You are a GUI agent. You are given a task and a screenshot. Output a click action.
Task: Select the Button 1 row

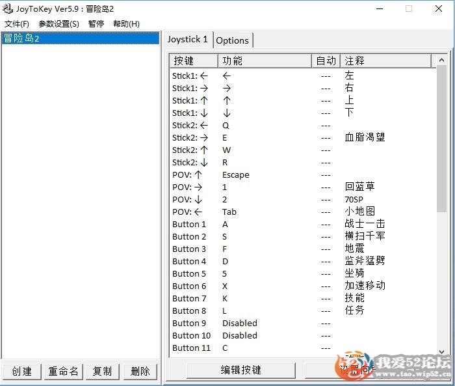303,224
